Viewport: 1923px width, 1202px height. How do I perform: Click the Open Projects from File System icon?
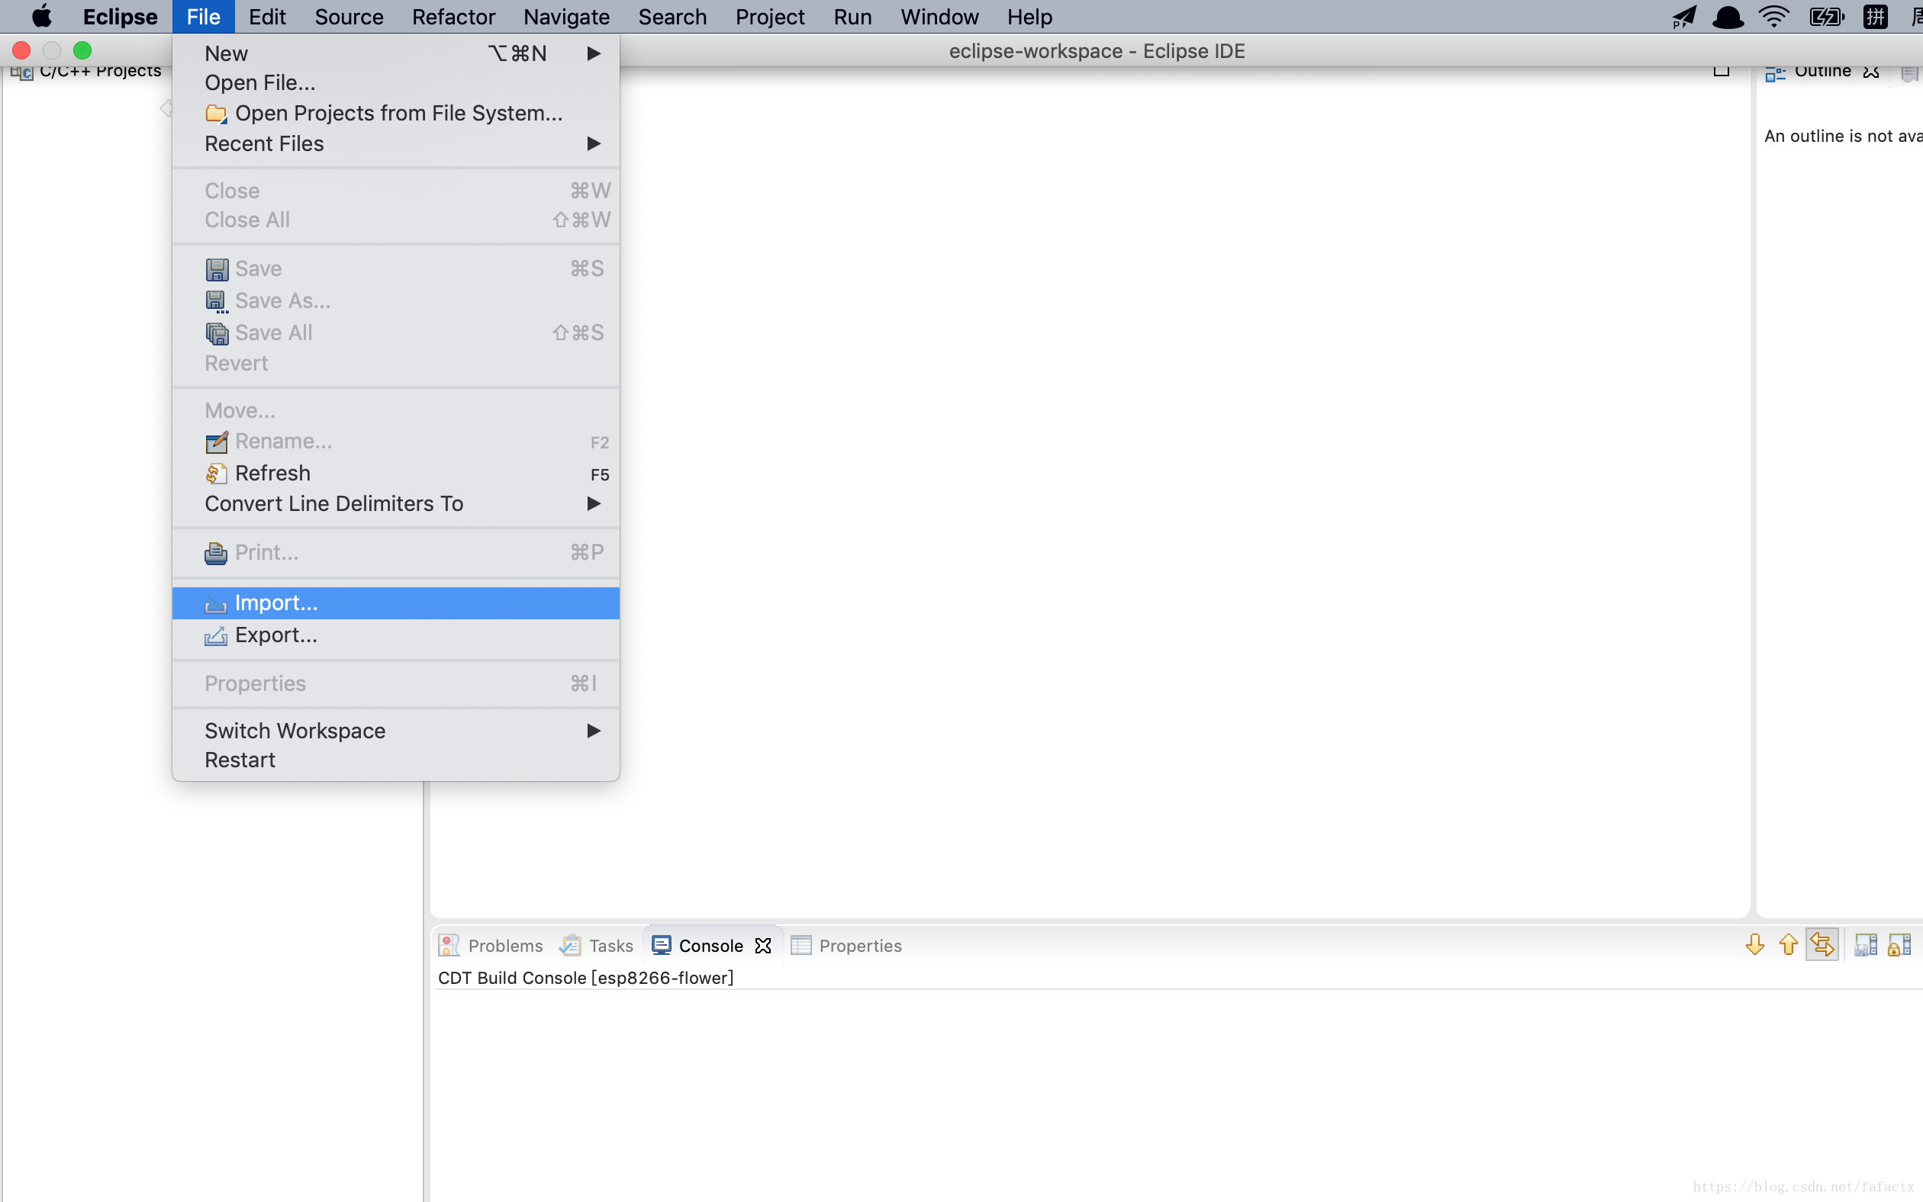(x=214, y=112)
